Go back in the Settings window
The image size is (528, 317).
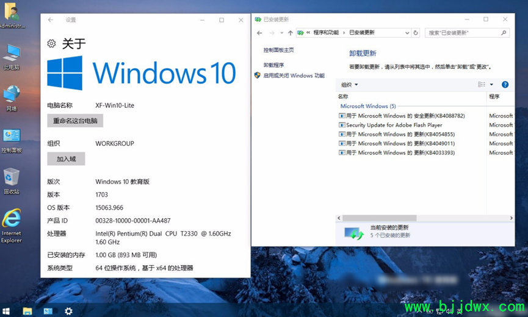[51, 20]
